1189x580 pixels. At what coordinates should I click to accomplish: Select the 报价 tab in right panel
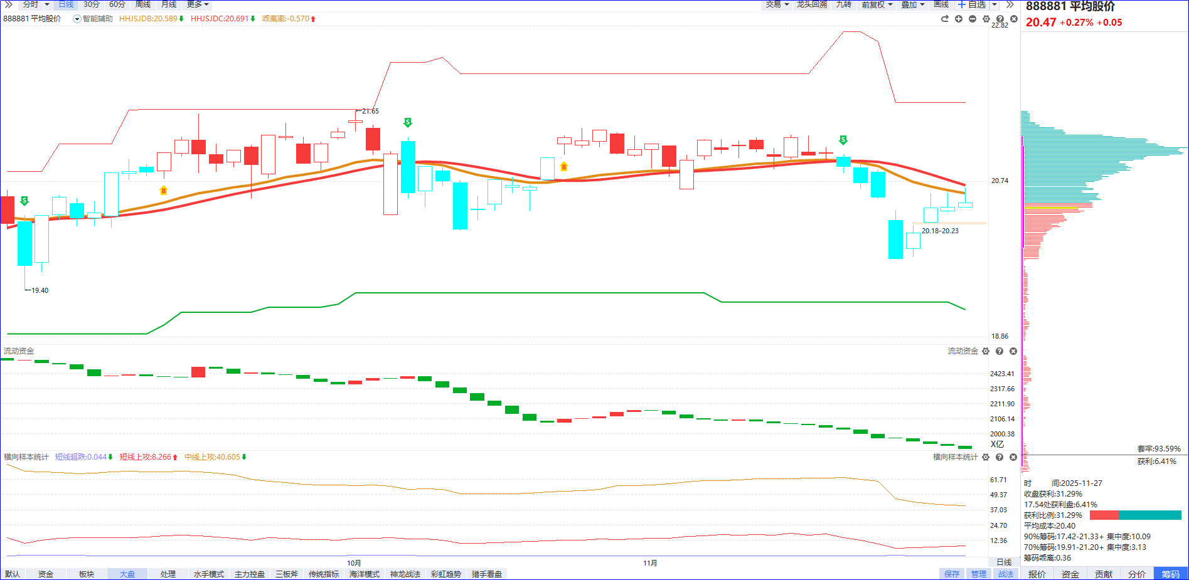(x=1037, y=574)
